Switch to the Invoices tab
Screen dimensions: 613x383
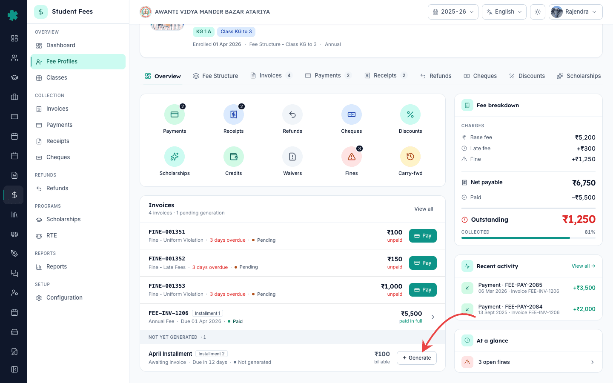click(x=272, y=76)
